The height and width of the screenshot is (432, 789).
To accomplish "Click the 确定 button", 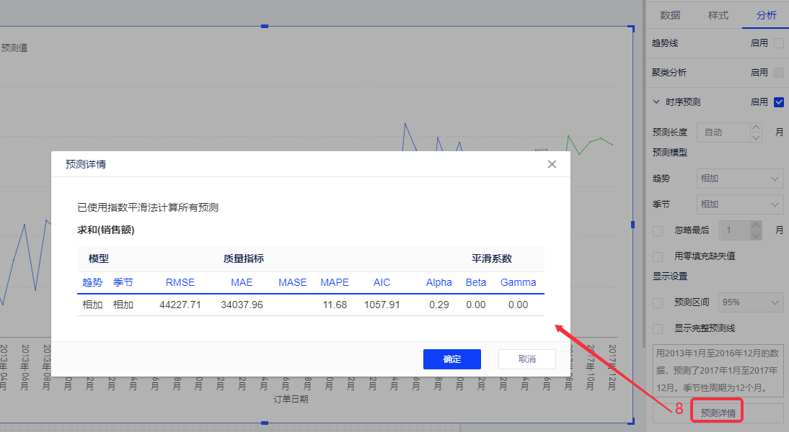I will (x=451, y=359).
